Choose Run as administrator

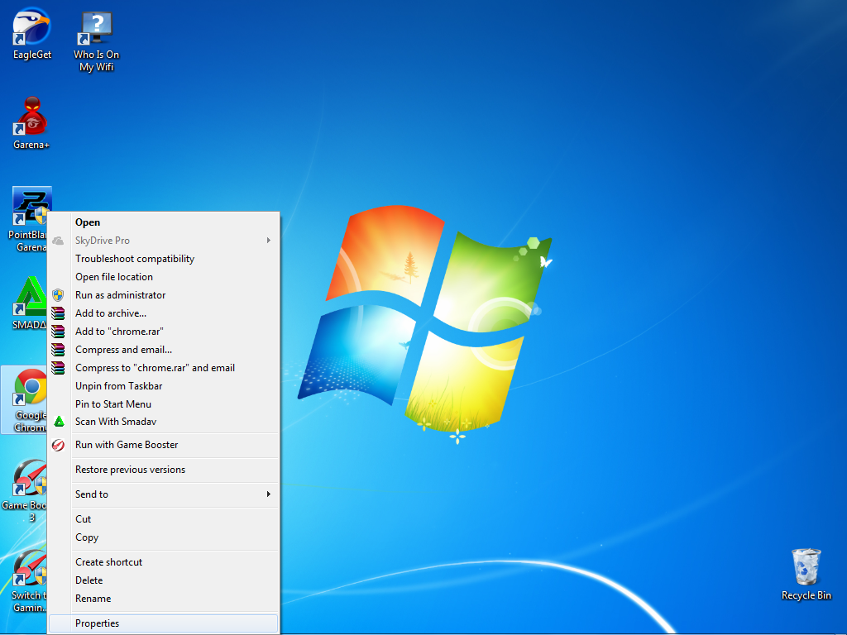tap(164, 295)
